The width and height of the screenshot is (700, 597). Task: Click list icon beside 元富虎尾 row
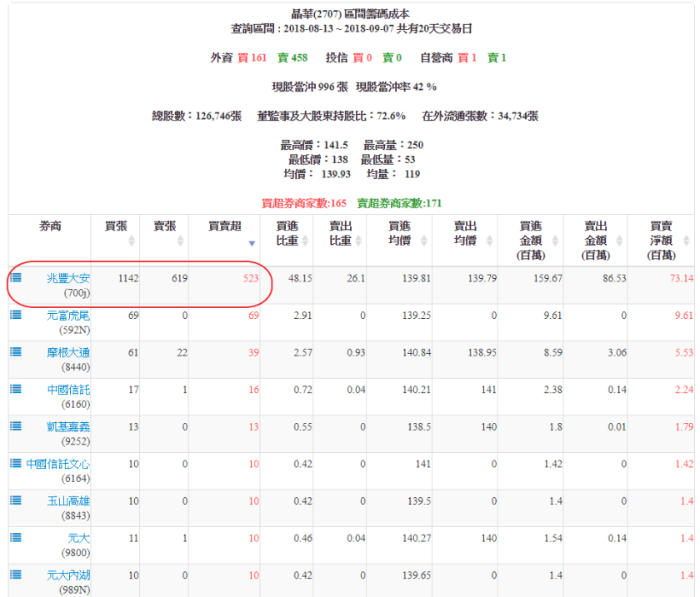(x=16, y=315)
